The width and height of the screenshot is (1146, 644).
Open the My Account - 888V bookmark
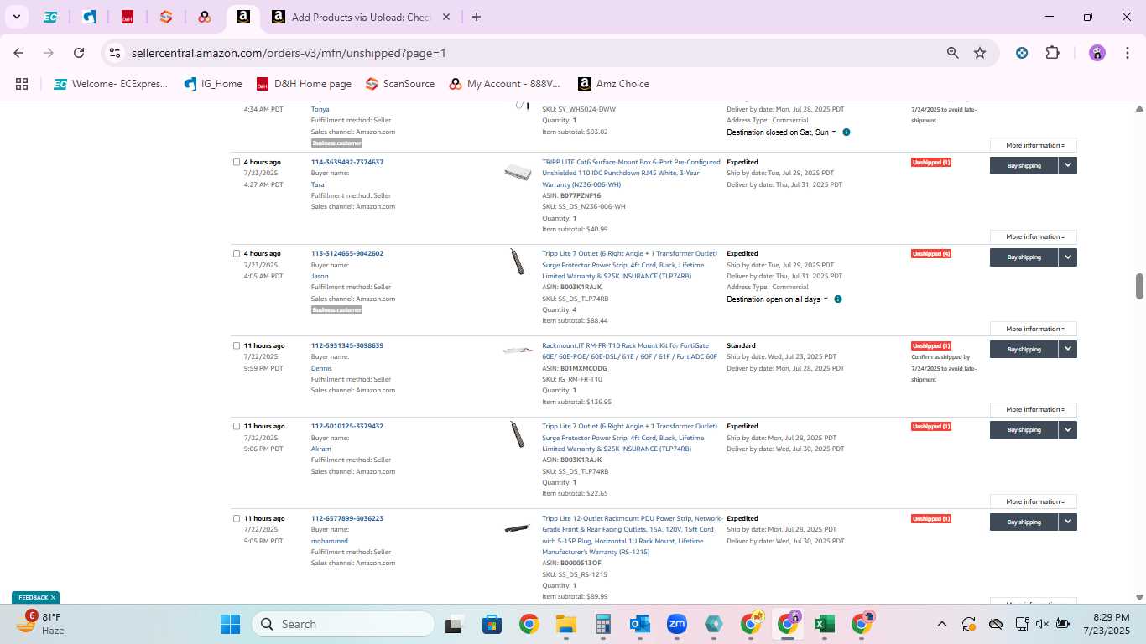point(504,84)
